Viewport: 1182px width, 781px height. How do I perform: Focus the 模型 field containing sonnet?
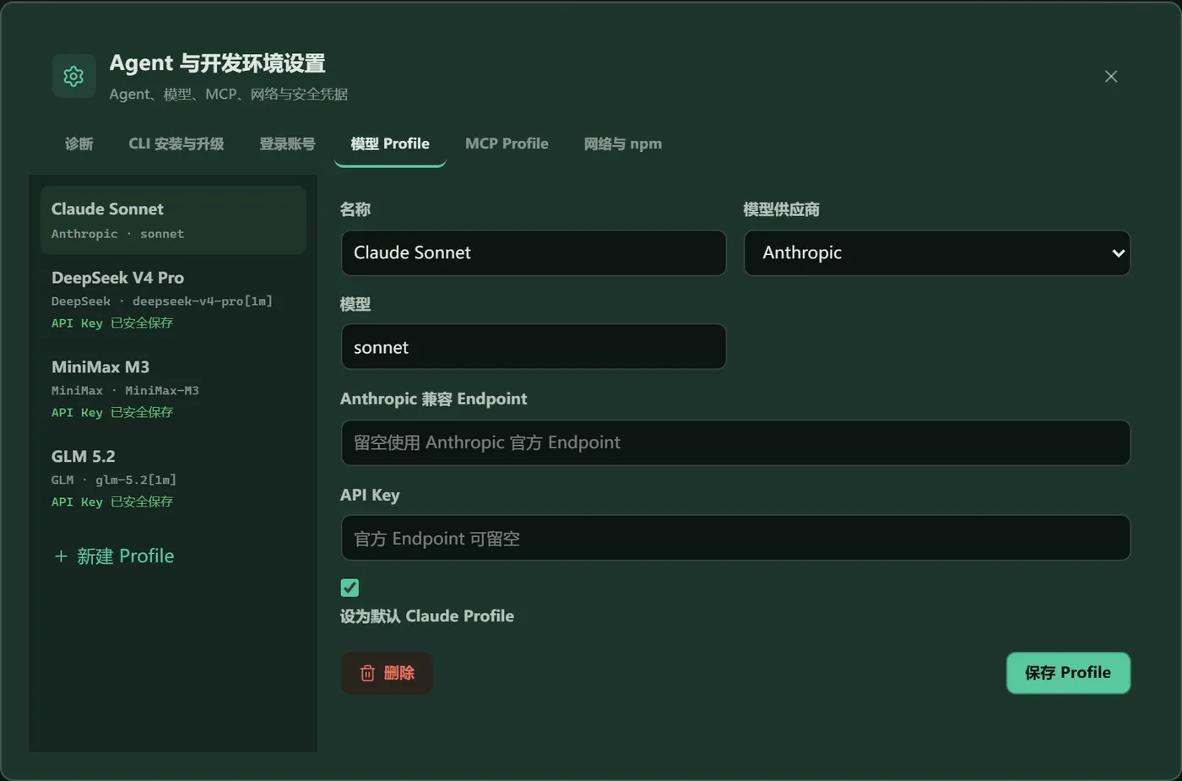coord(534,347)
